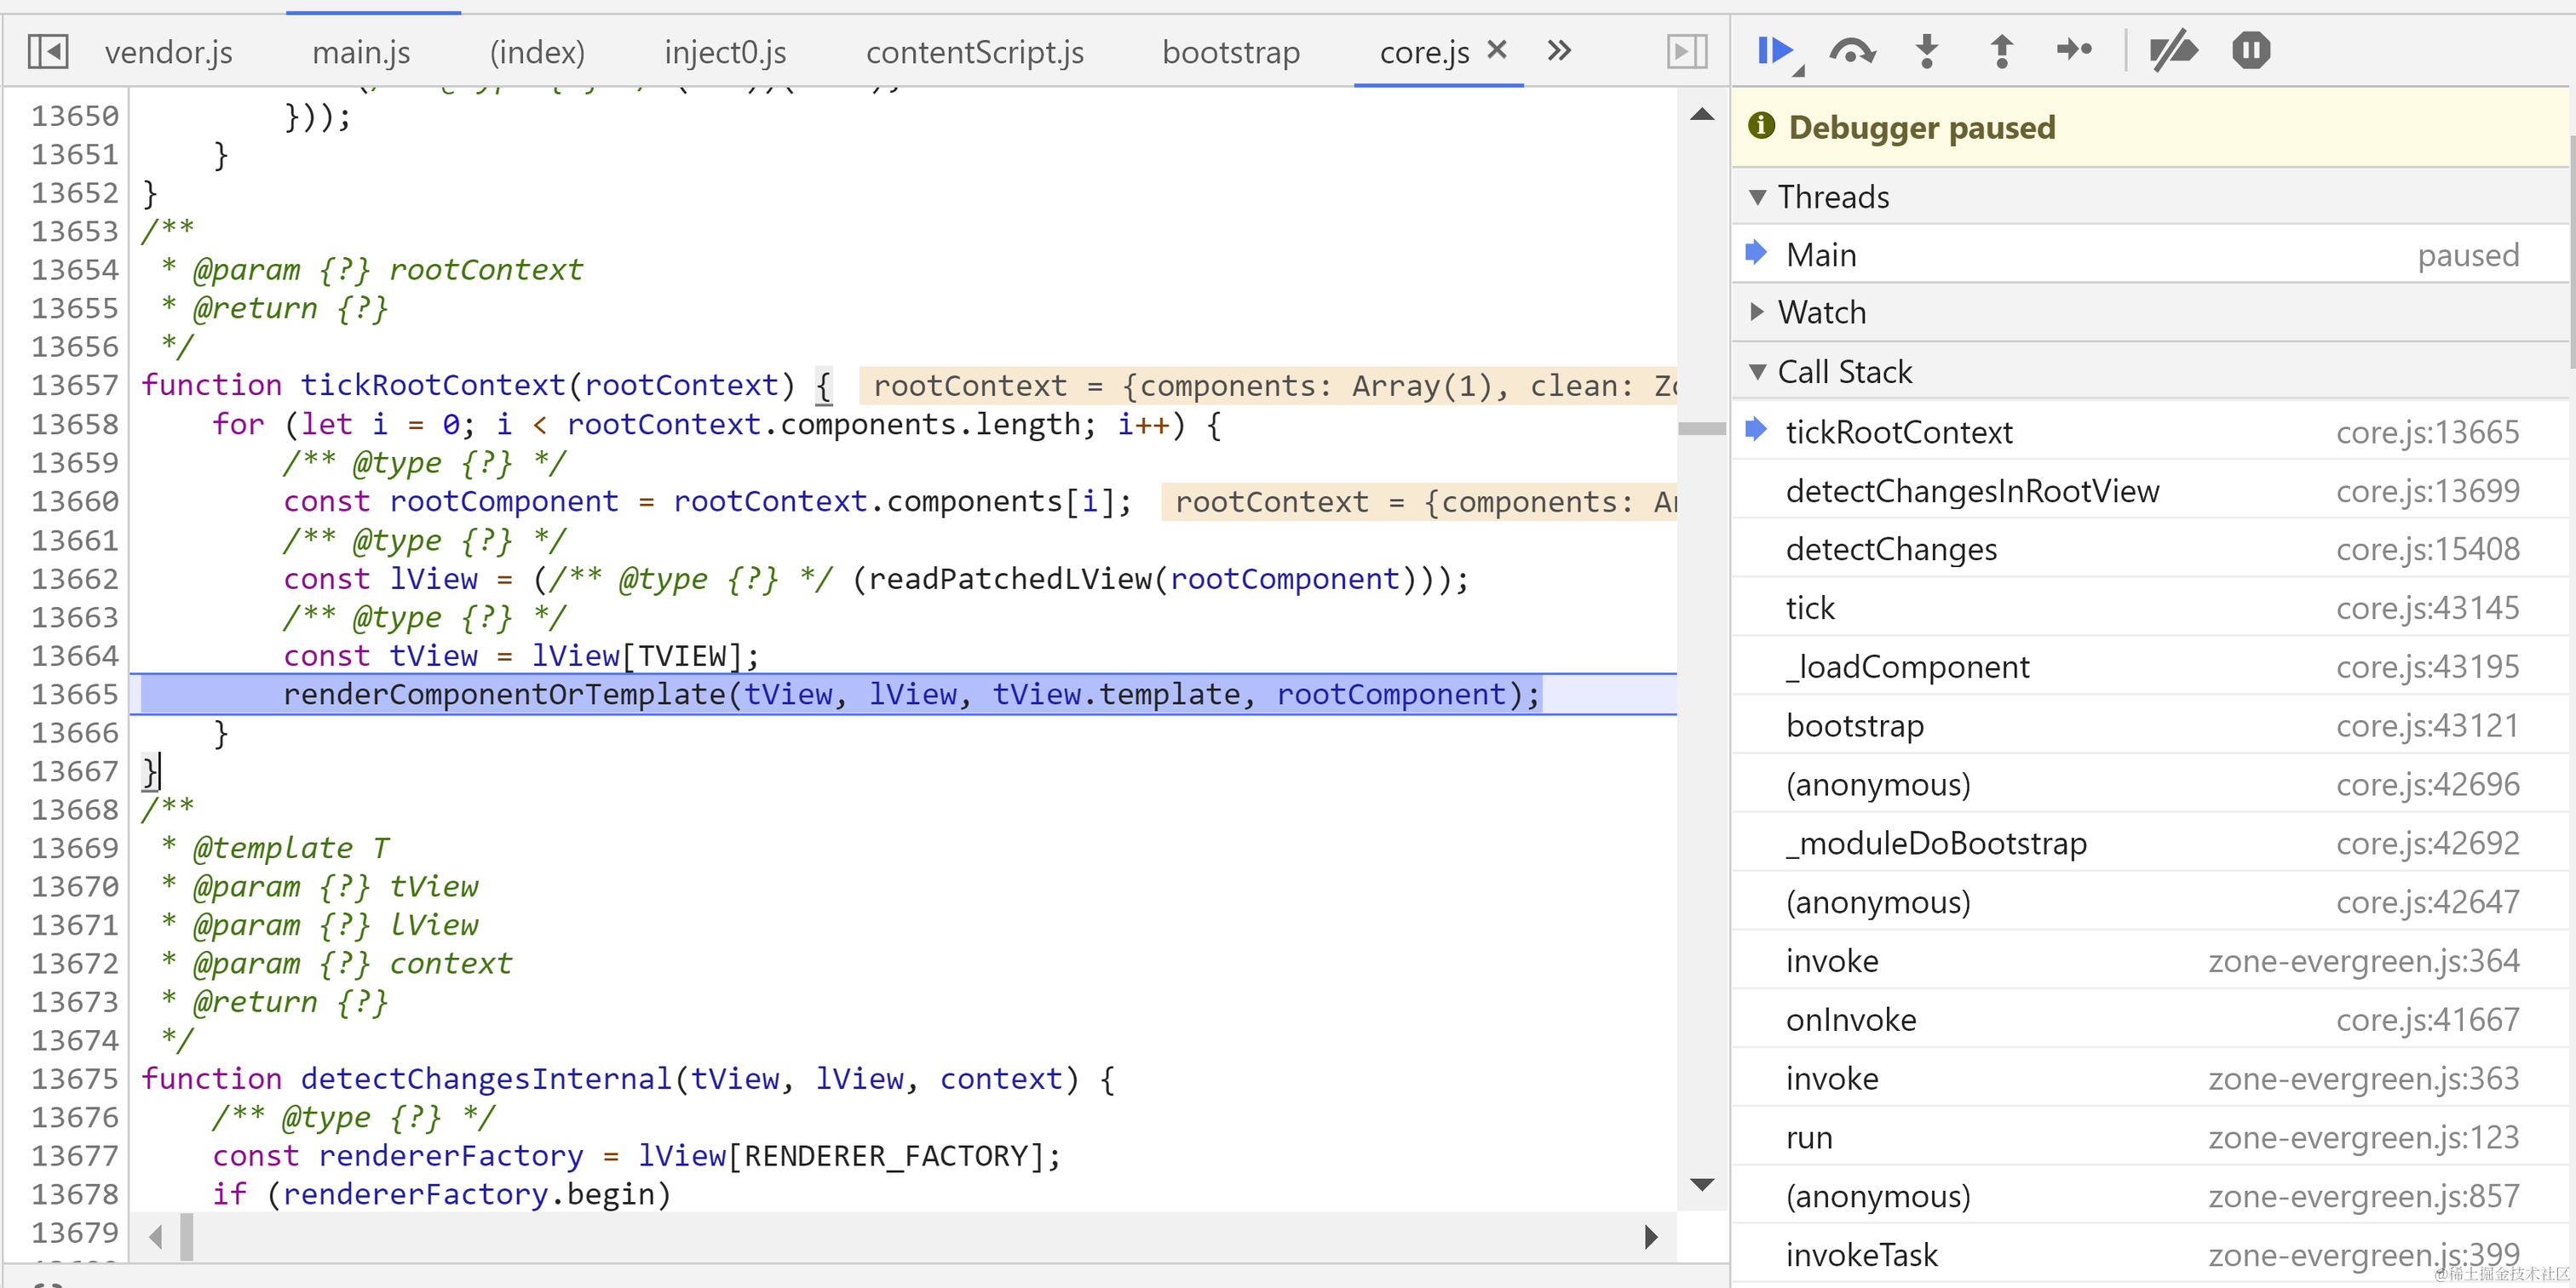Image resolution: width=2576 pixels, height=1288 pixels.
Task: Step out of current function
Action: pyautogui.click(x=2001, y=50)
